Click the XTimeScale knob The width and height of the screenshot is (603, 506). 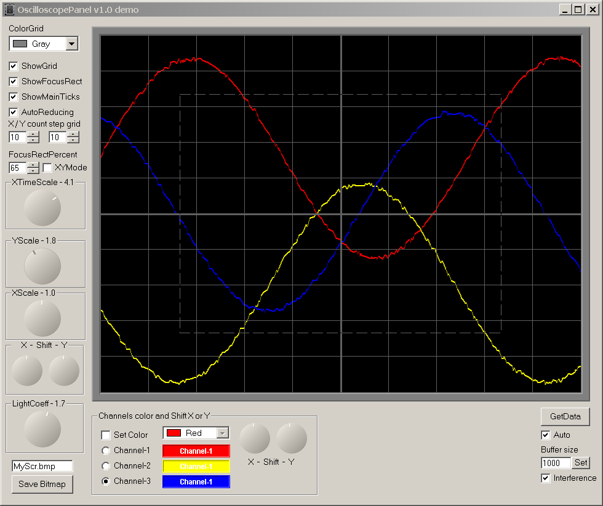click(x=42, y=208)
